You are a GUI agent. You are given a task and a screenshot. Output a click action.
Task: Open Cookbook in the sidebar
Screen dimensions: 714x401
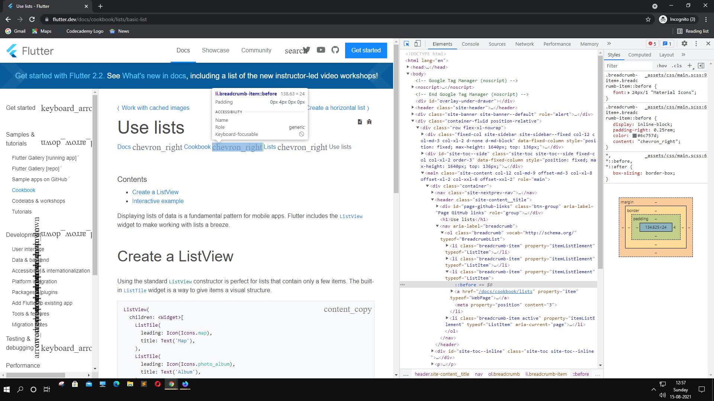23,190
